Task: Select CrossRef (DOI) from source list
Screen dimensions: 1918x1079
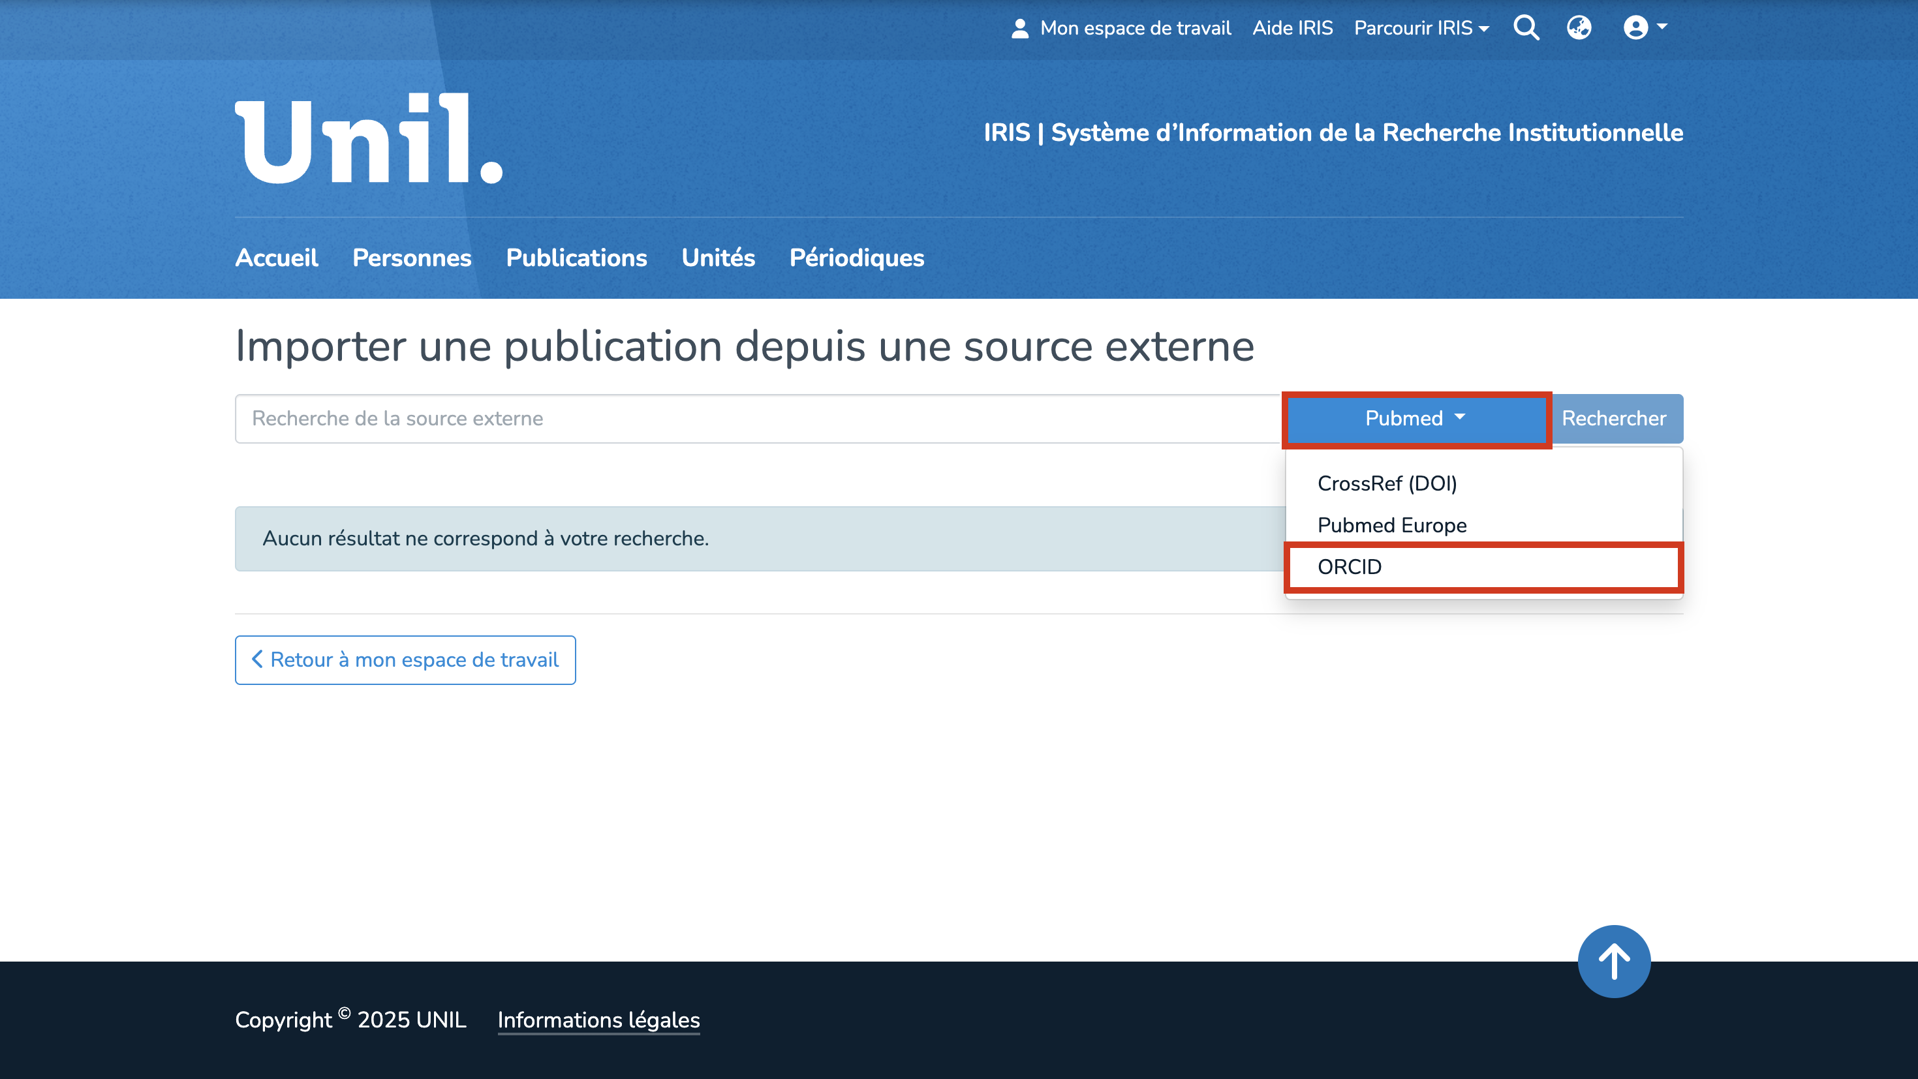Action: point(1386,483)
